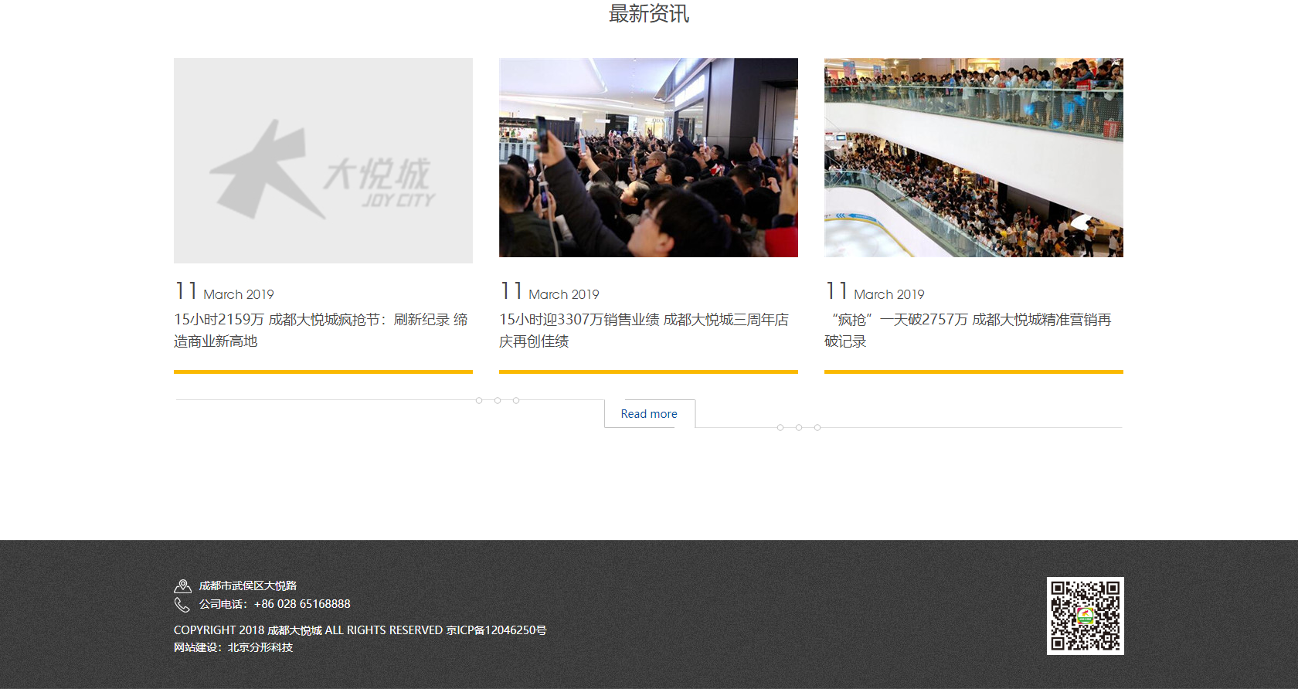Click the yellow bar under the 2757万 article

(973, 372)
